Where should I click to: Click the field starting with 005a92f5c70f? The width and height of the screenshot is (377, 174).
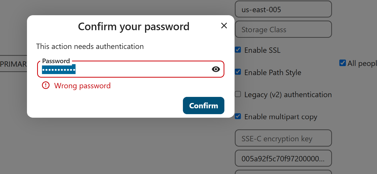click(283, 159)
